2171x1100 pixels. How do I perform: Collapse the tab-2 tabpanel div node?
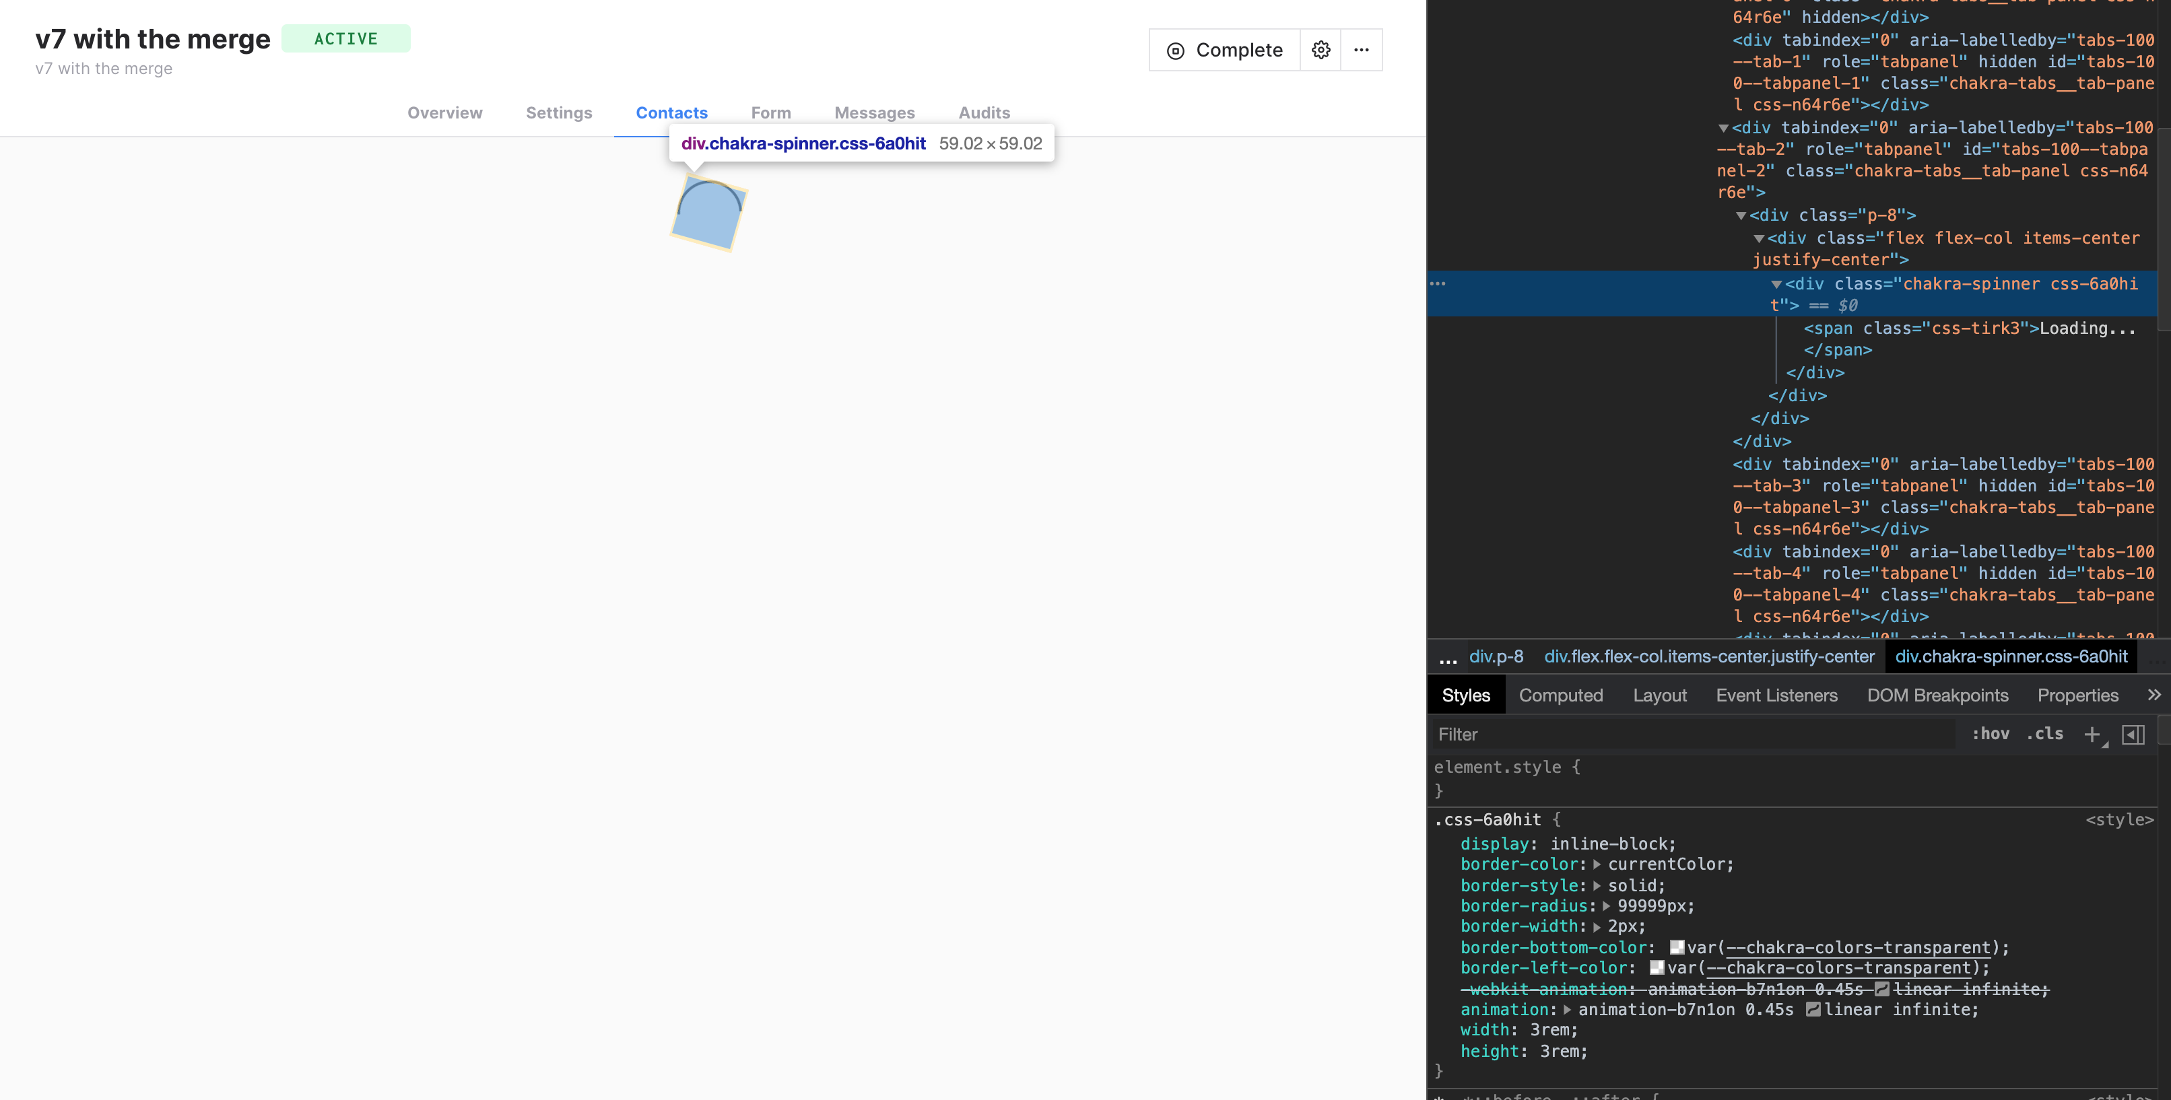click(1723, 128)
